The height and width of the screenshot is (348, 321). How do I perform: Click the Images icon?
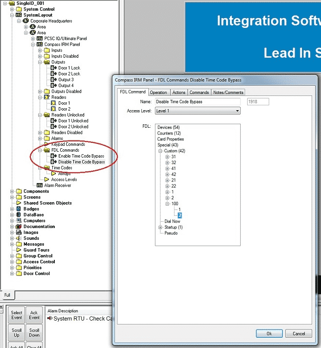[19, 232]
